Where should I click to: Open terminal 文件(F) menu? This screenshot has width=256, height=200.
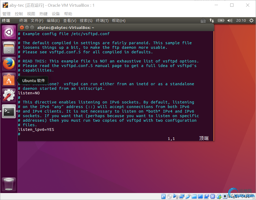(37, 21)
